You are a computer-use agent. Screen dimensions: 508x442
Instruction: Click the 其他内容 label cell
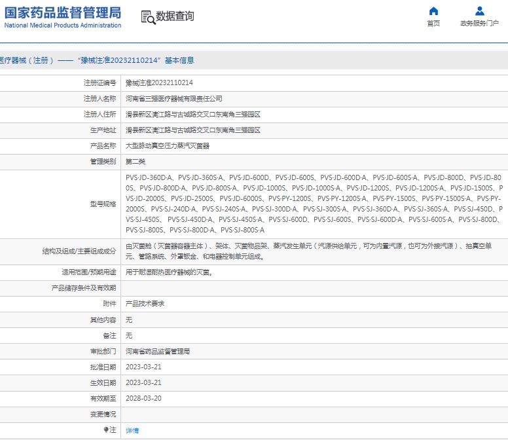point(60,320)
